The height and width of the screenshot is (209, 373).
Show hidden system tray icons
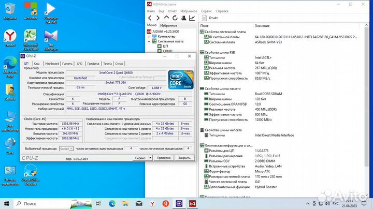[x=308, y=203]
